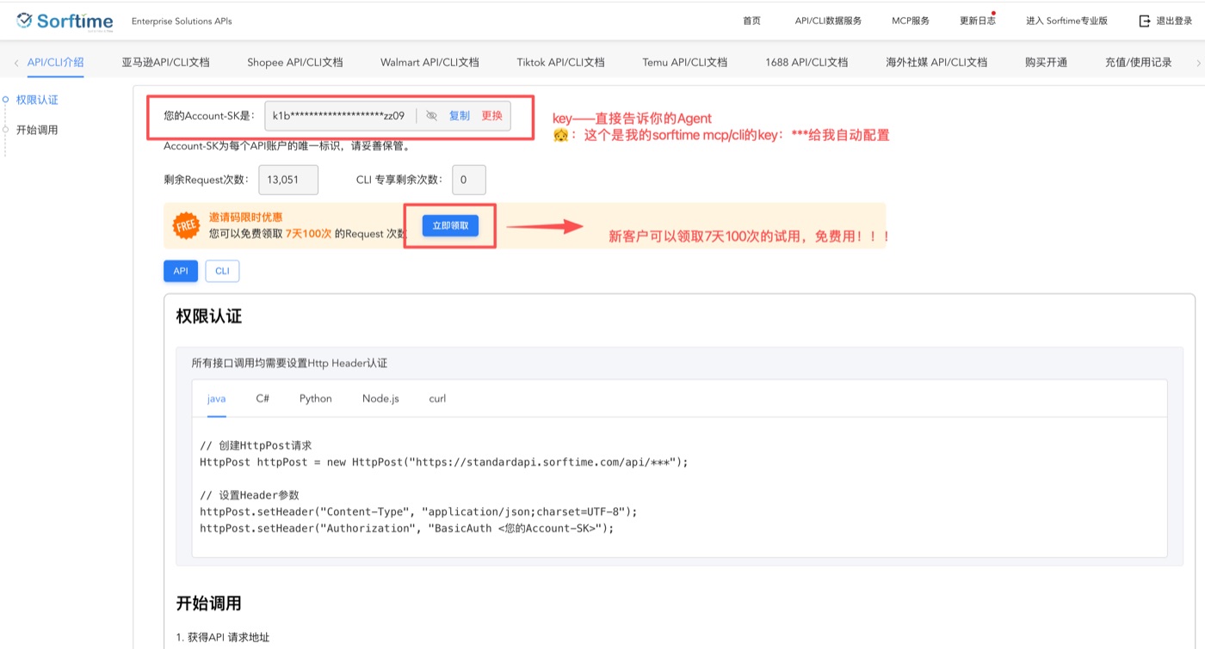
Task: Click the logout icon in header
Action: (1144, 21)
